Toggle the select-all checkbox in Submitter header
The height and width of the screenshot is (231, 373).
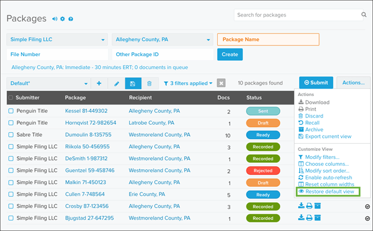click(11, 98)
